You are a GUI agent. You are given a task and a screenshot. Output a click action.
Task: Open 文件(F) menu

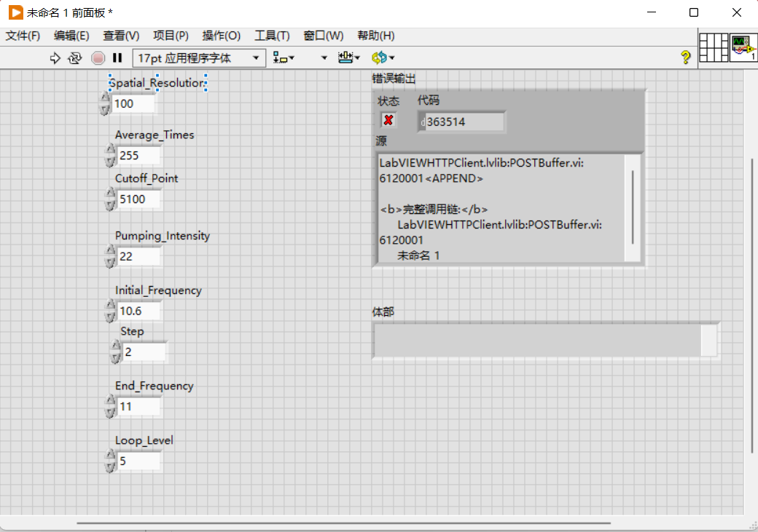23,36
